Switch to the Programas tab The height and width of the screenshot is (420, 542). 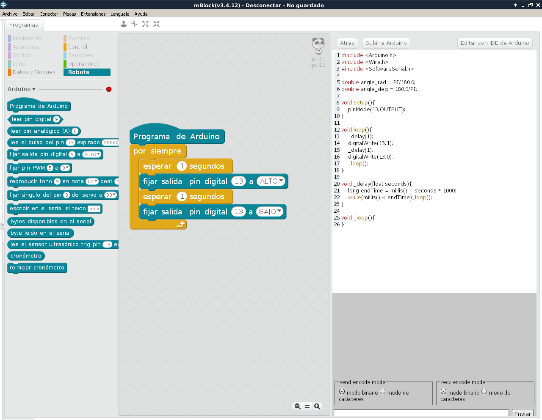[24, 25]
